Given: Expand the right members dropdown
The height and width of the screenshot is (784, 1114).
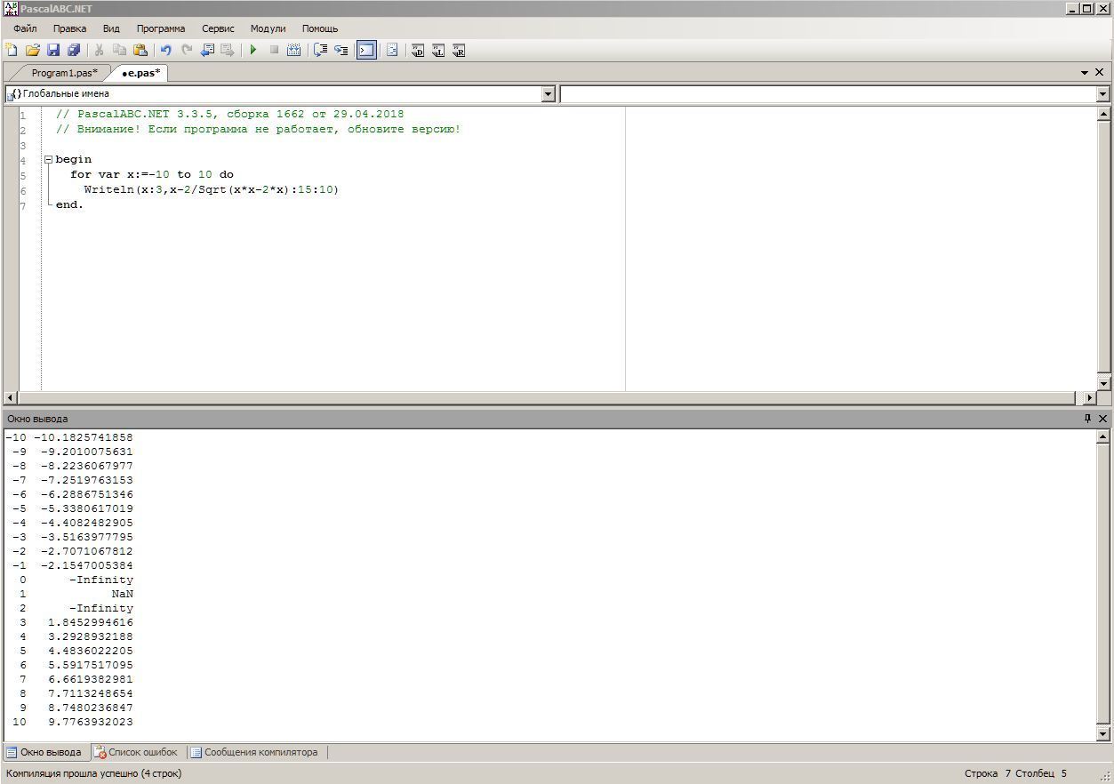Looking at the screenshot, I should [1102, 94].
